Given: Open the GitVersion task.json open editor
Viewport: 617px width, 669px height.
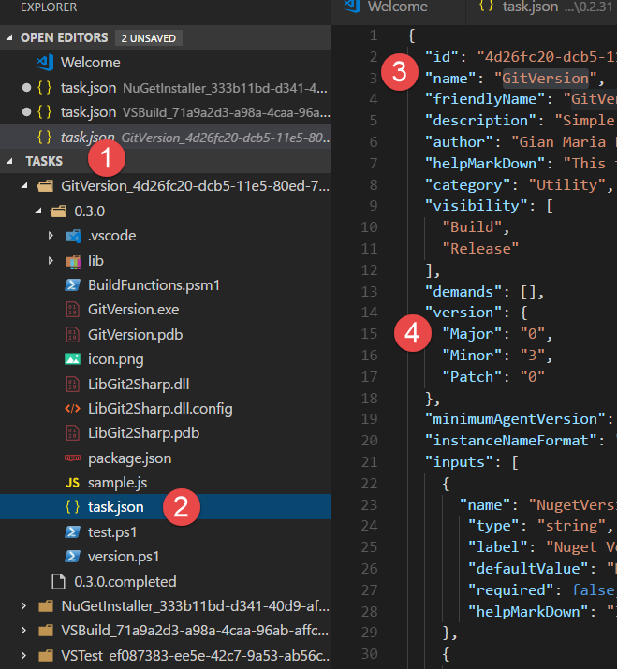Looking at the screenshot, I should pyautogui.click(x=165, y=137).
